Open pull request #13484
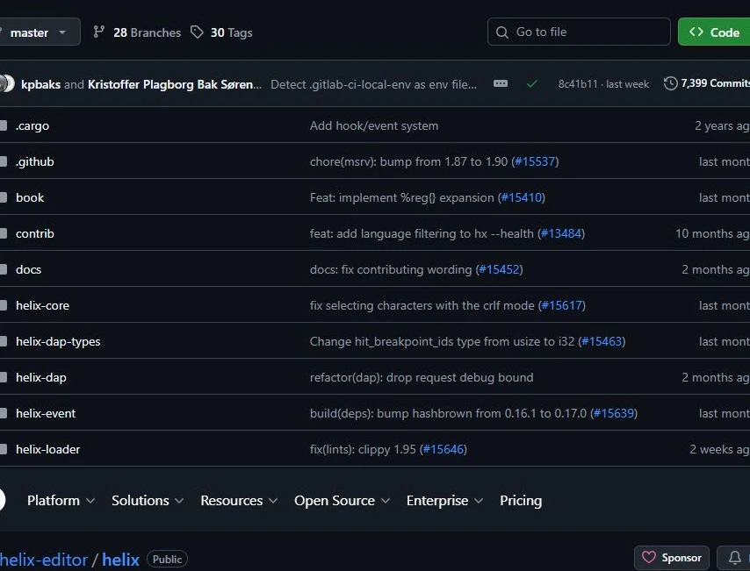This screenshot has height=571, width=750. tap(561, 233)
